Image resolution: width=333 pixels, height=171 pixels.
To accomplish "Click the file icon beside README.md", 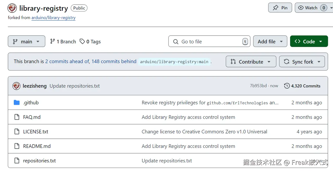I will pos(17,146).
